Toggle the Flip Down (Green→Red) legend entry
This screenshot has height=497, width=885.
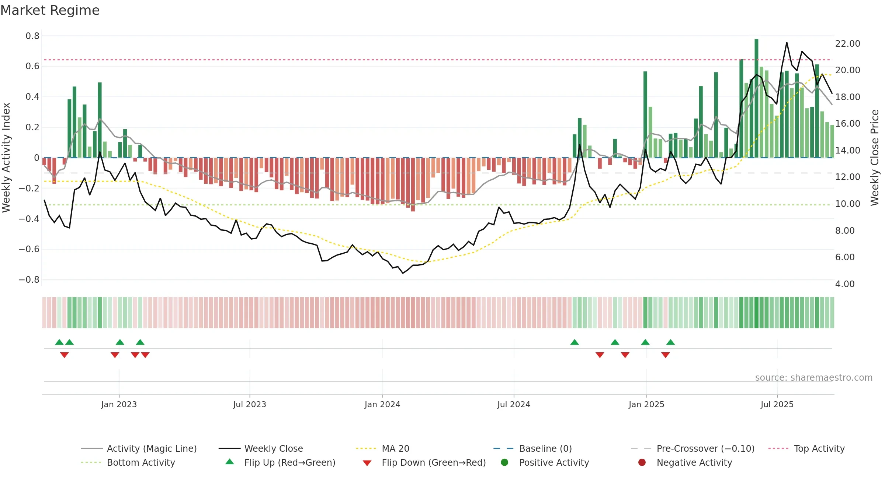point(424,462)
